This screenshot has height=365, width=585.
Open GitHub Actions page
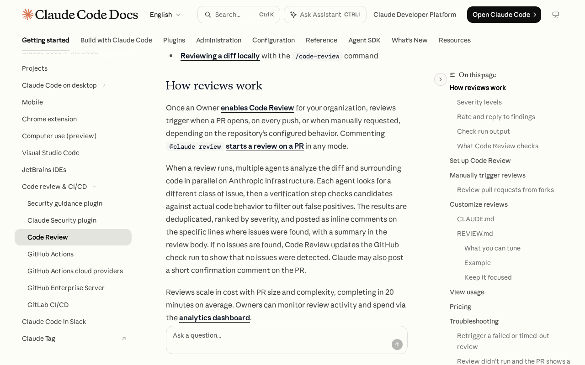pyautogui.click(x=73, y=254)
